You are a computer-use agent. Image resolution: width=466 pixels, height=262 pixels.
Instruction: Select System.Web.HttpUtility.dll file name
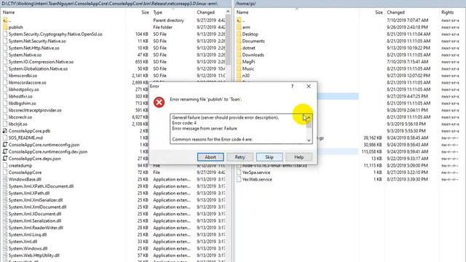pos(34,255)
